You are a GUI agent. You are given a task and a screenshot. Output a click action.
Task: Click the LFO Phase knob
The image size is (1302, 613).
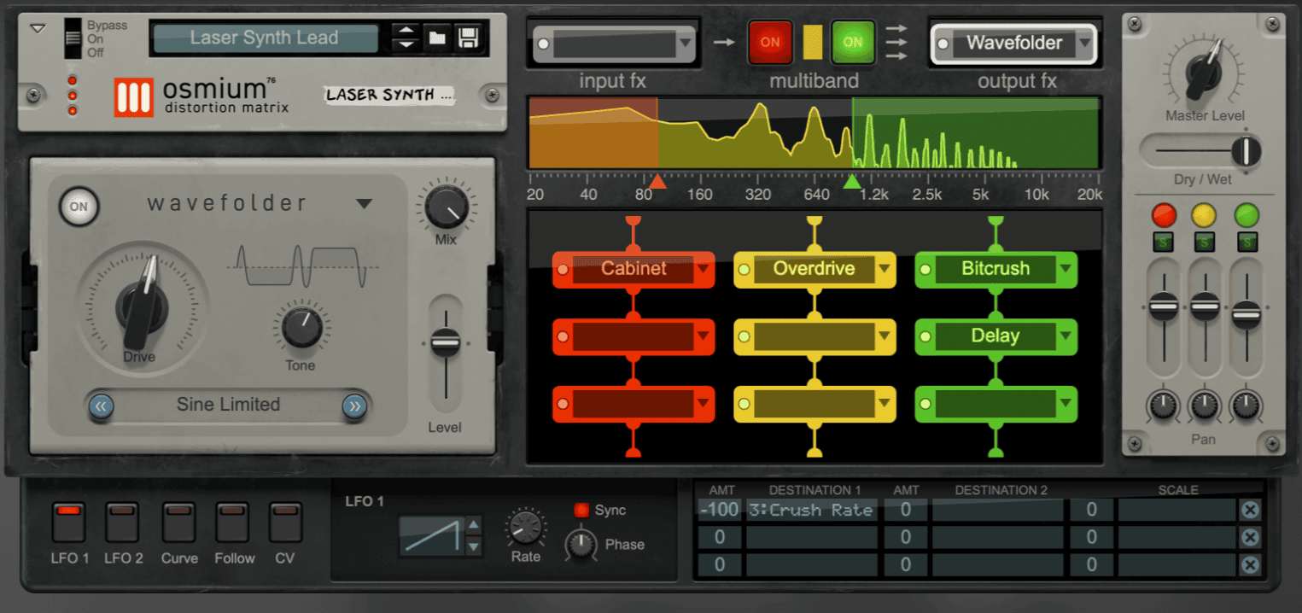[x=581, y=545]
